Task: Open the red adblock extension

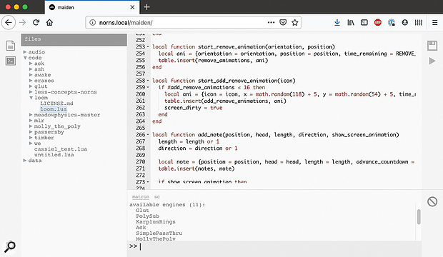Action: pyautogui.click(x=378, y=22)
